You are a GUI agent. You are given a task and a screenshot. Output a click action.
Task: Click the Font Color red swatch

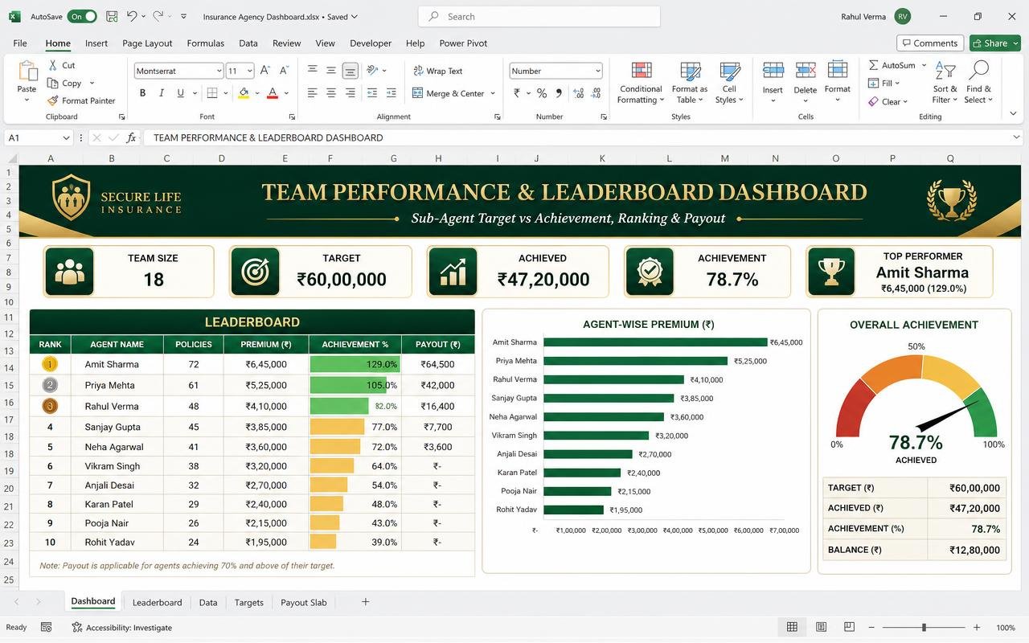click(273, 93)
